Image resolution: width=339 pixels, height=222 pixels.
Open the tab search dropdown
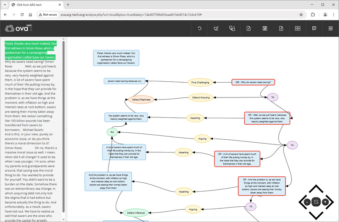tap(5, 5)
